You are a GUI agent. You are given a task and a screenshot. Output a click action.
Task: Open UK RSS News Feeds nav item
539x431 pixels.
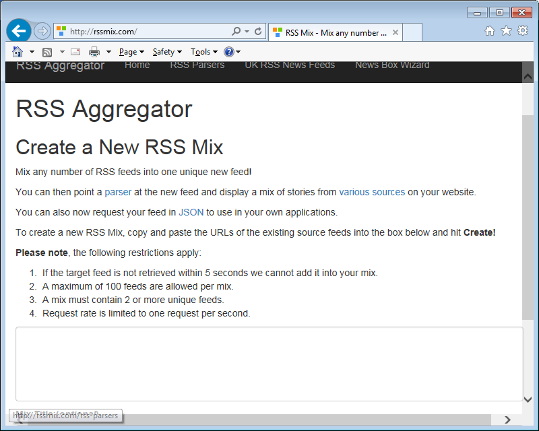click(x=290, y=65)
